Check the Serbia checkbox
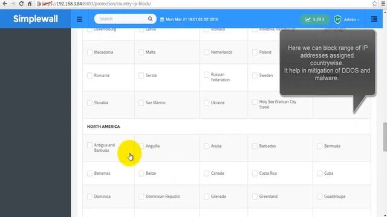Viewport: 387px width, 217px height. click(141, 75)
